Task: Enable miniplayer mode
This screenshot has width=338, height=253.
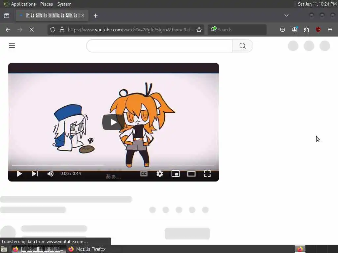Action: click(x=176, y=174)
